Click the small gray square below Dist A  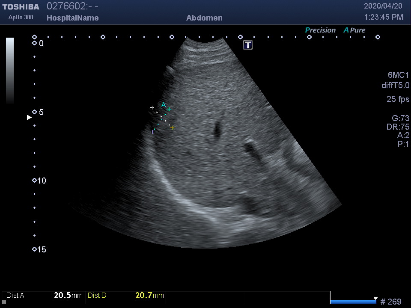[4, 302]
